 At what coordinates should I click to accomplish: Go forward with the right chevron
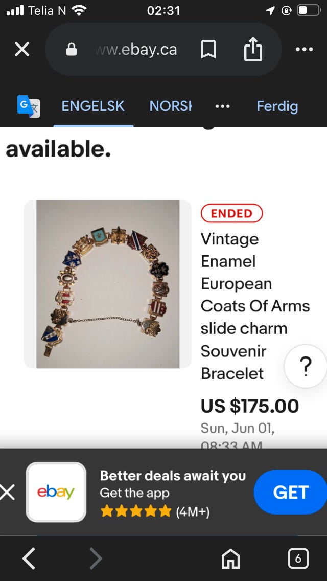[x=96, y=558]
